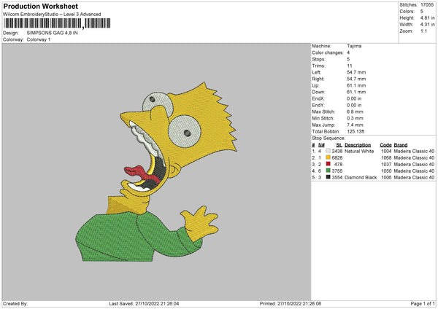
Task: Click the 'Stops:' label
Action: [x=319, y=59]
